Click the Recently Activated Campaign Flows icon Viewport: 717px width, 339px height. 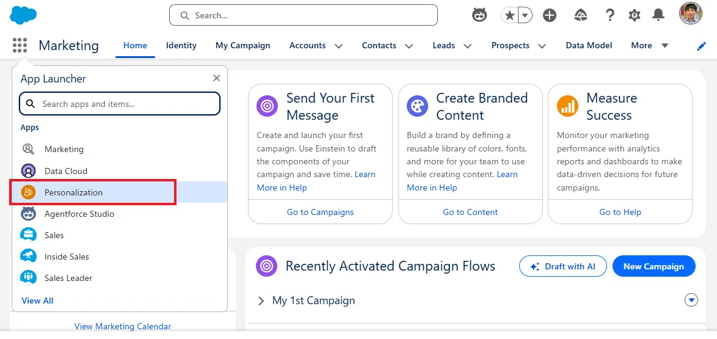[x=267, y=266]
